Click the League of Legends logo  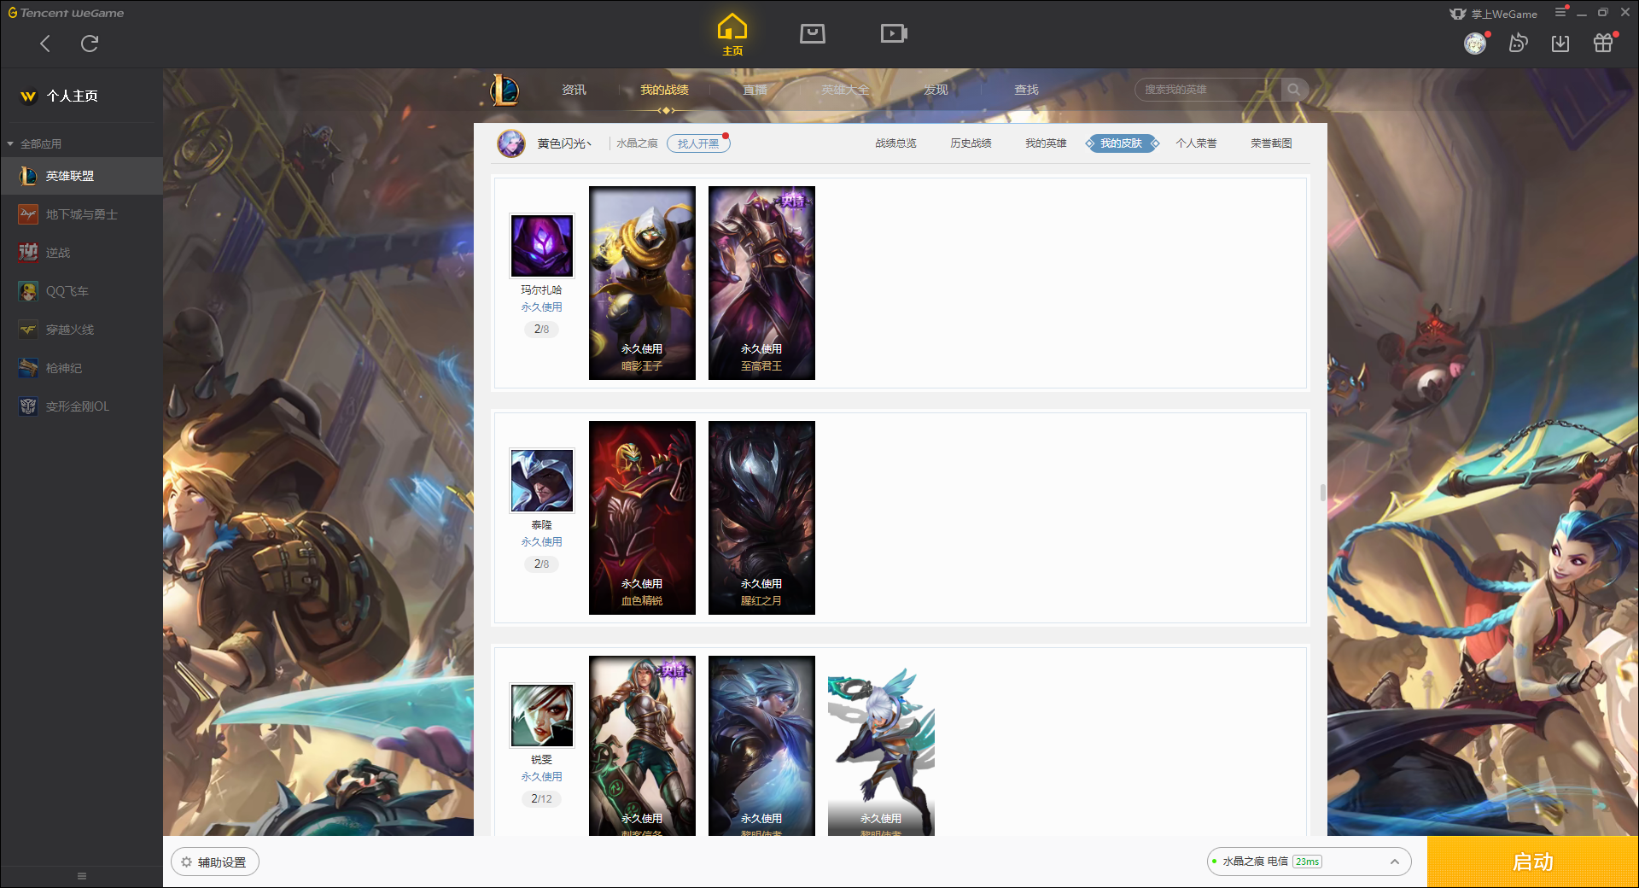click(505, 90)
